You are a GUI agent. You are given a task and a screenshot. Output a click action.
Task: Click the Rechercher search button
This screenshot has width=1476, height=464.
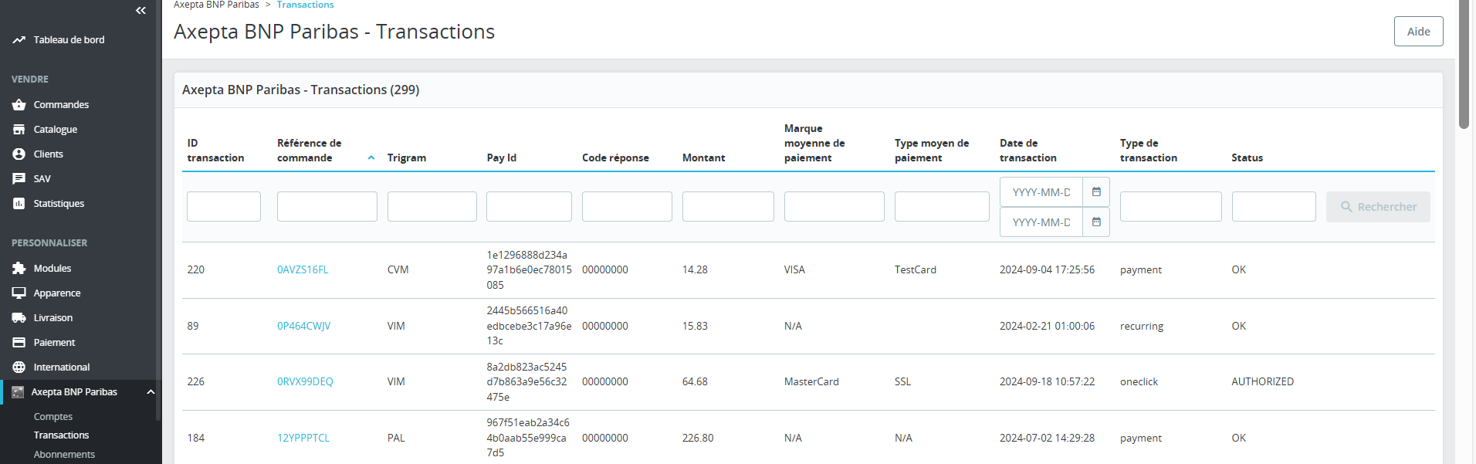pos(1378,207)
